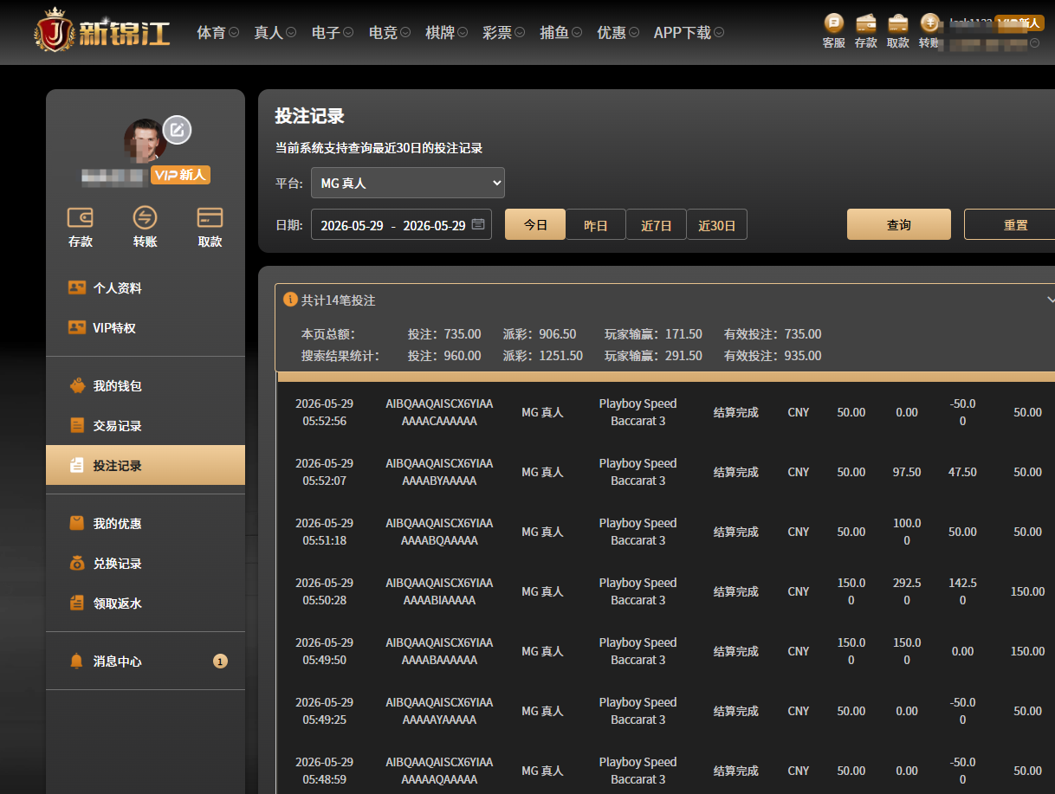Click the calendar icon in date field
The image size is (1055, 794).
click(x=478, y=225)
